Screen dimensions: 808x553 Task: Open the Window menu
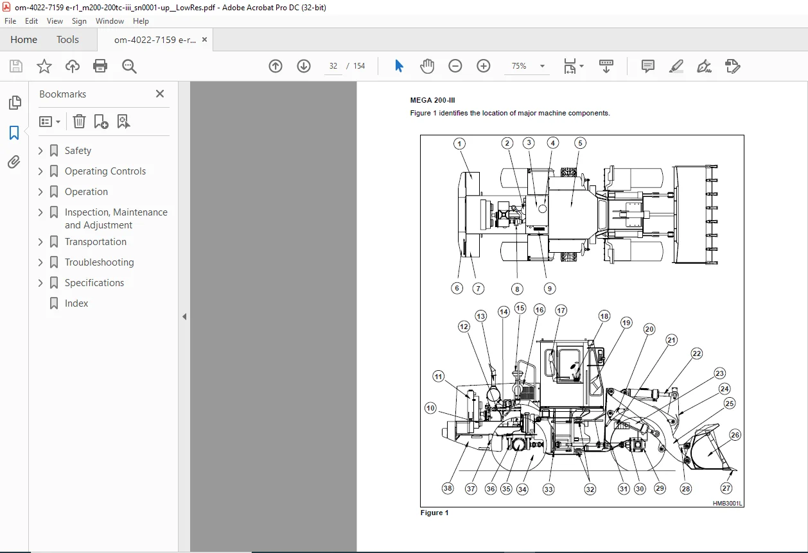[x=110, y=21]
